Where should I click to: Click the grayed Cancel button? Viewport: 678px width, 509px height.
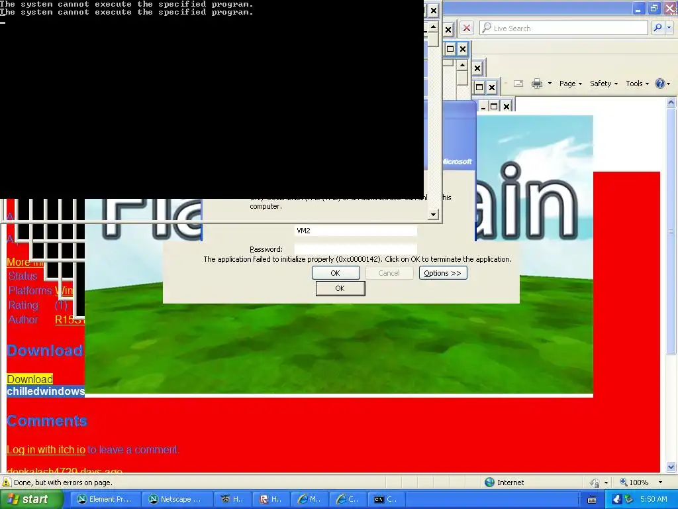point(389,273)
